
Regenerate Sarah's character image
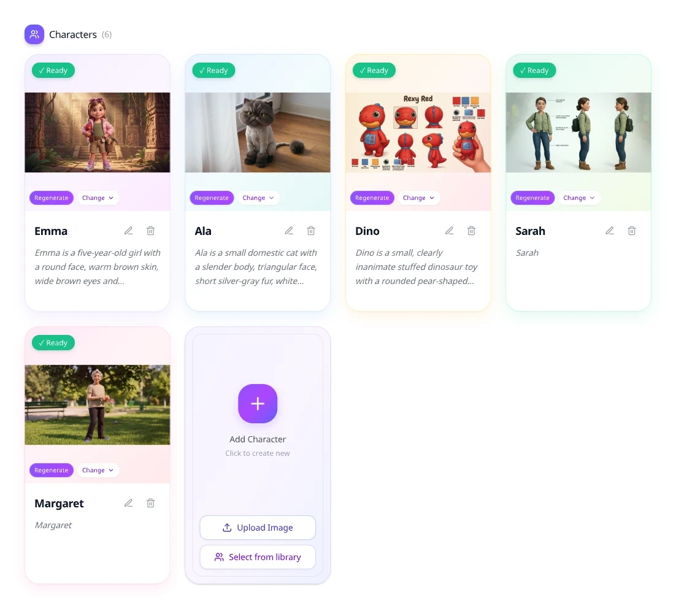pos(532,198)
